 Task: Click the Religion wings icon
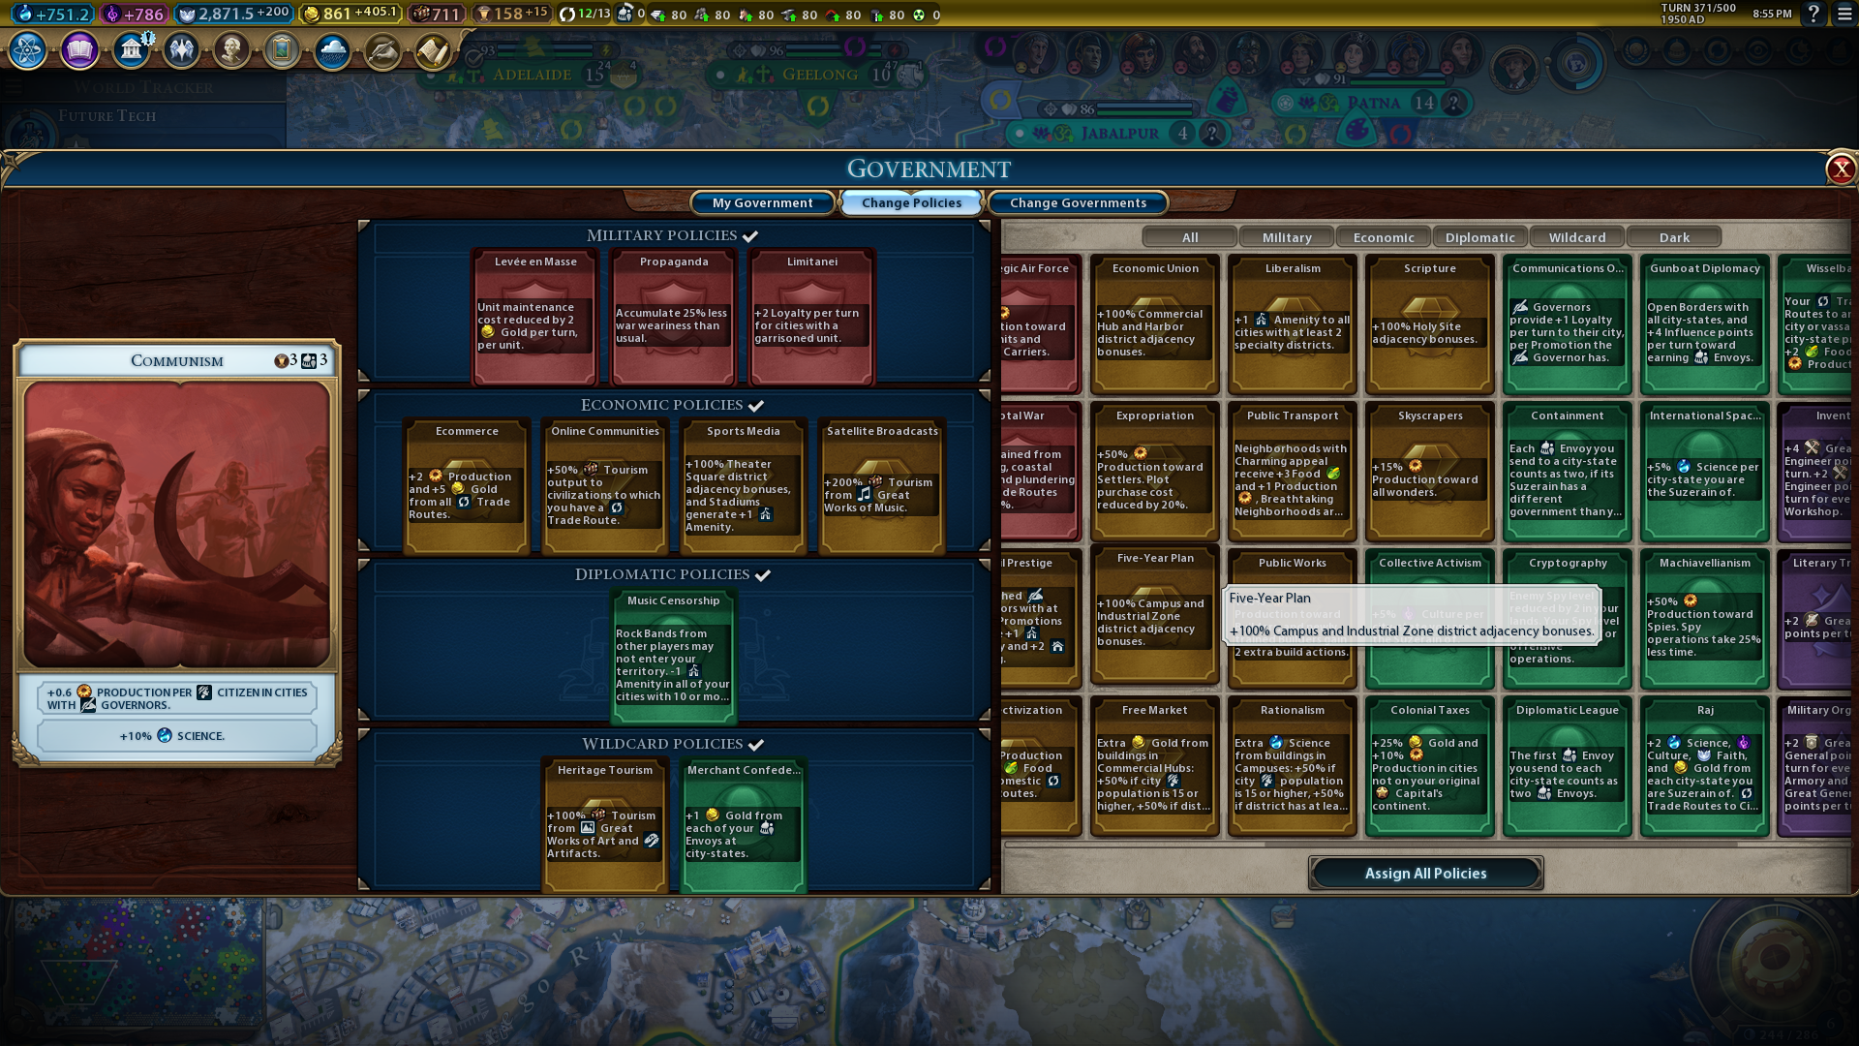181,50
